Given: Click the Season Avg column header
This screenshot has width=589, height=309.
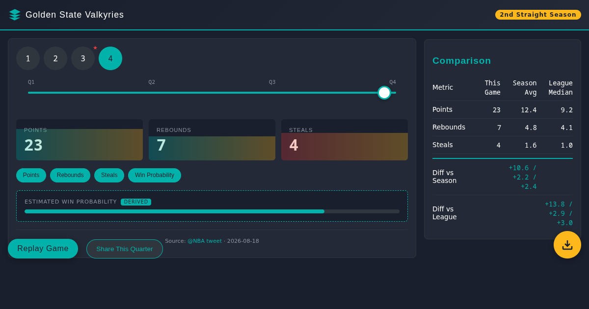Looking at the screenshot, I should point(525,88).
